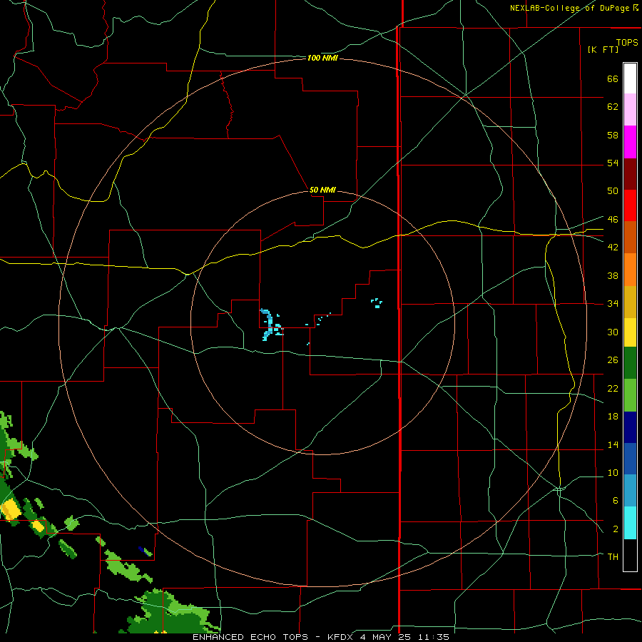This screenshot has height=642, width=642.
Task: Click legend value 42
Action: tap(613, 247)
